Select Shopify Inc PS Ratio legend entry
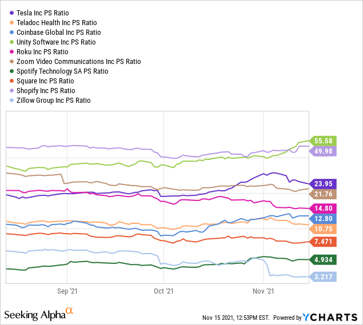The image size is (363, 325). click(x=48, y=90)
